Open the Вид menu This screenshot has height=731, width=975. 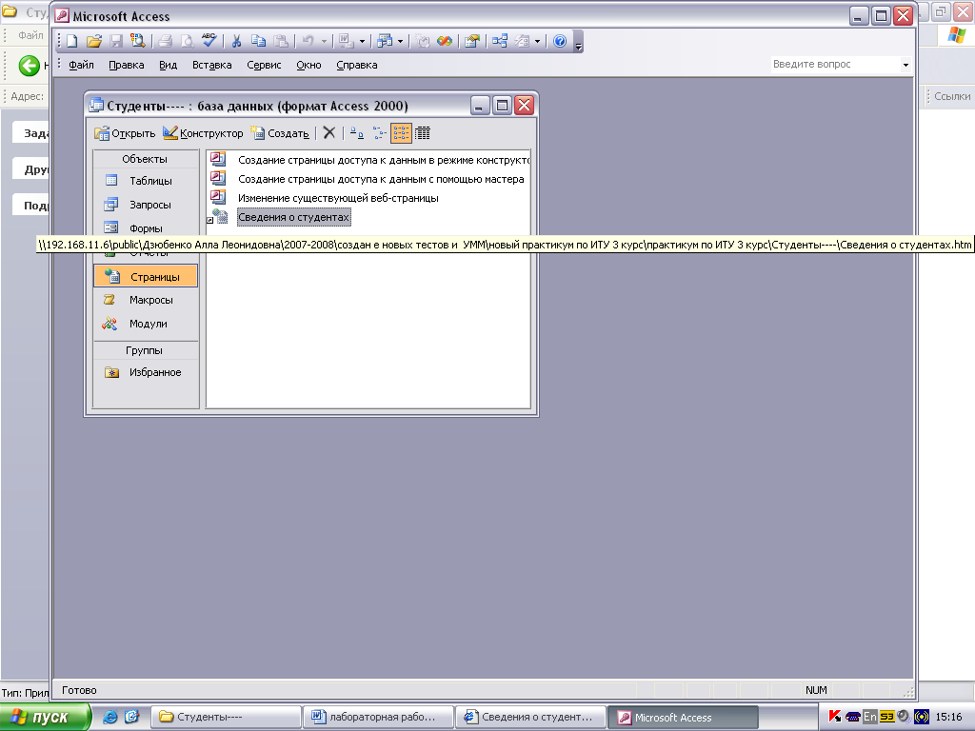pos(168,65)
